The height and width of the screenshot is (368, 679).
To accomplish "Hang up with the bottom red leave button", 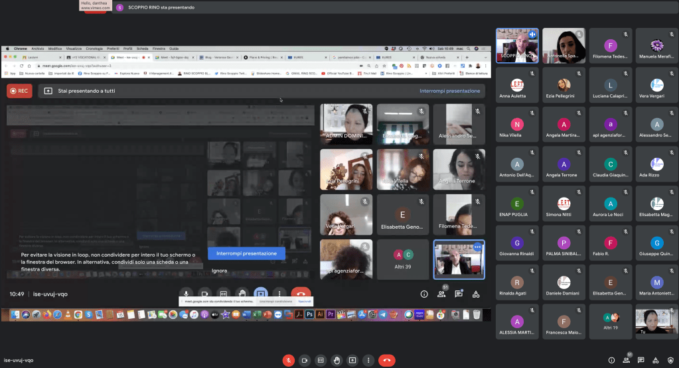I will (x=387, y=360).
